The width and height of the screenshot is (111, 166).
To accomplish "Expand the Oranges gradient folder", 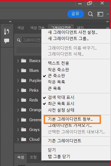I will 18,110.
